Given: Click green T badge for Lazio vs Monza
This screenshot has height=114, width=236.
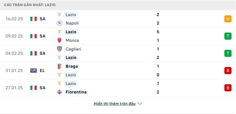Looking at the screenshot, I should (x=228, y=36).
